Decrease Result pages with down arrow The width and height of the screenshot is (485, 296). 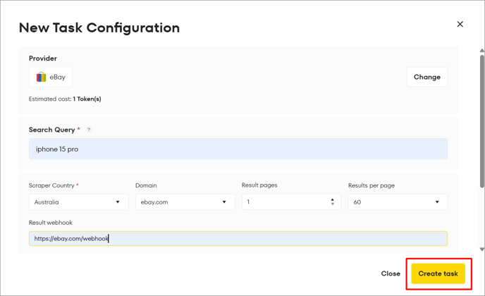(x=333, y=204)
